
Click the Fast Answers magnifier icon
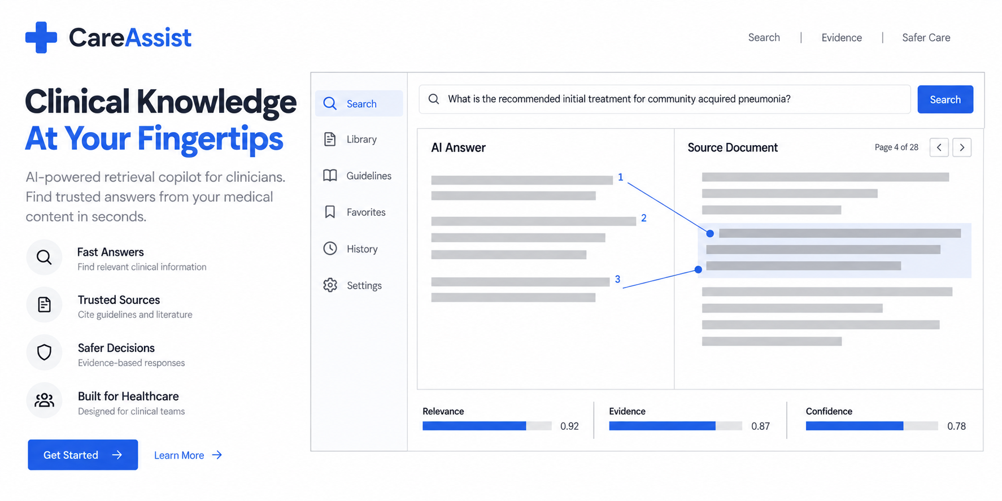coord(44,258)
